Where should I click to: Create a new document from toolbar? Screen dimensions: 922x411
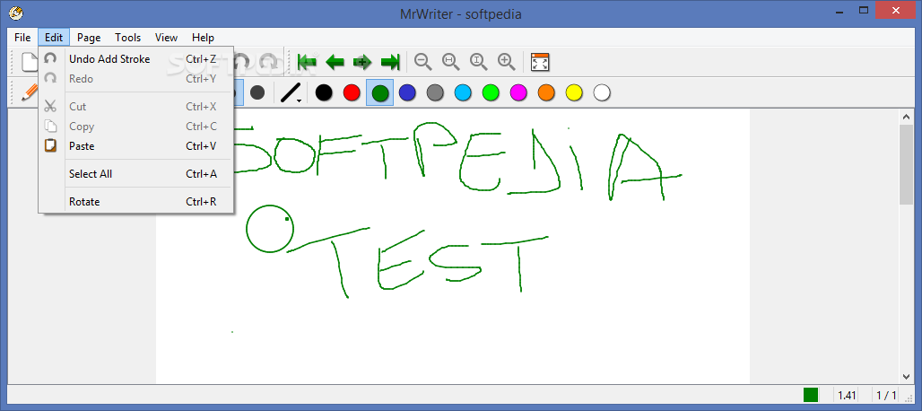pos(30,62)
